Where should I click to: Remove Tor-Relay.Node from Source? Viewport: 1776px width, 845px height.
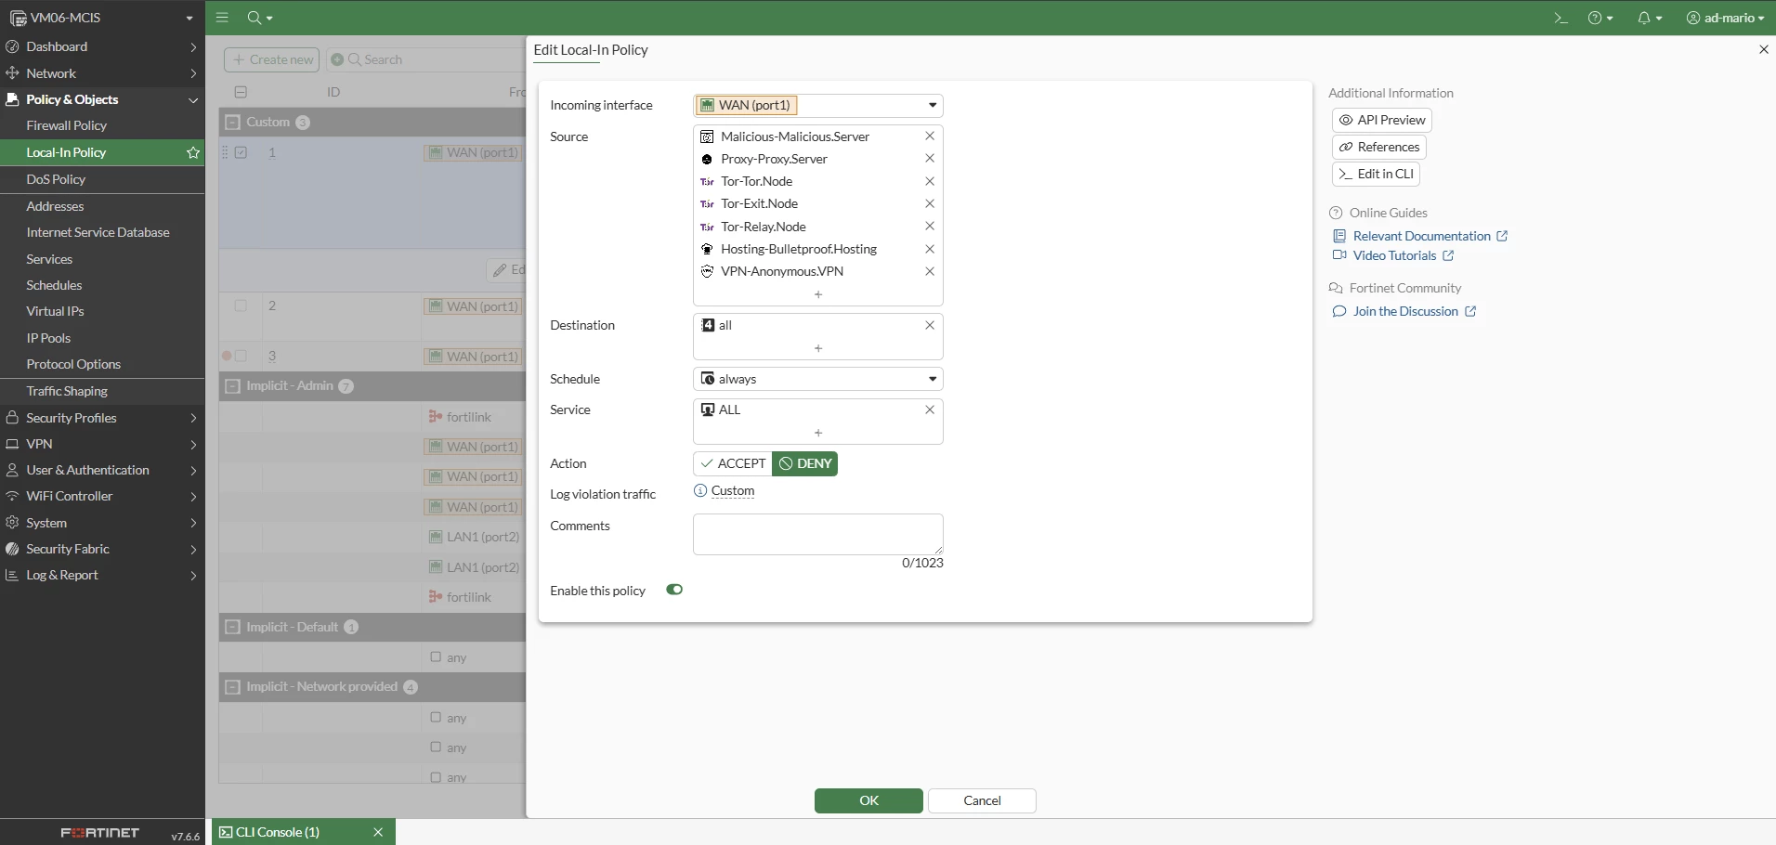929,227
